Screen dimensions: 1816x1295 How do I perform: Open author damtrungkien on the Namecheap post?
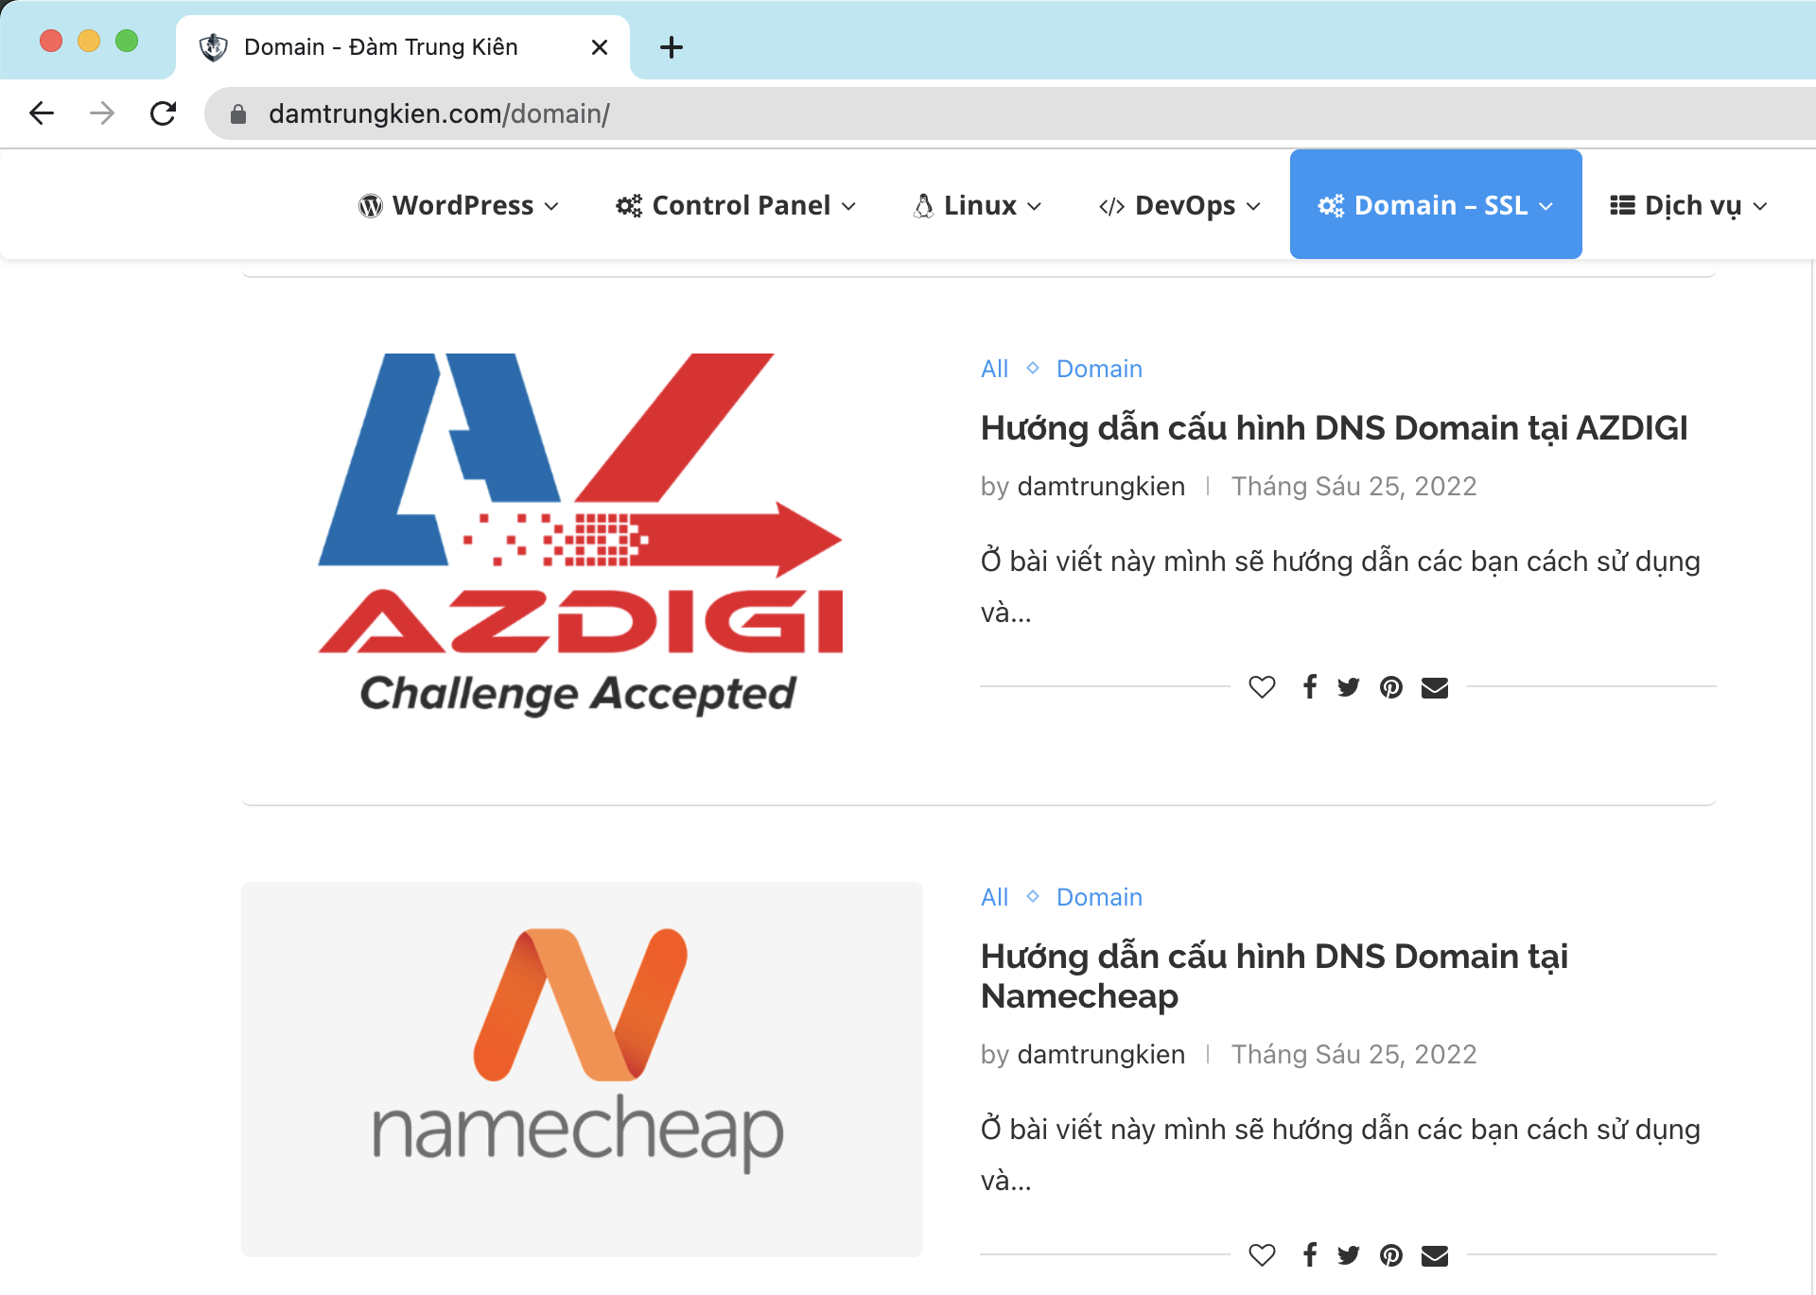(1101, 1054)
